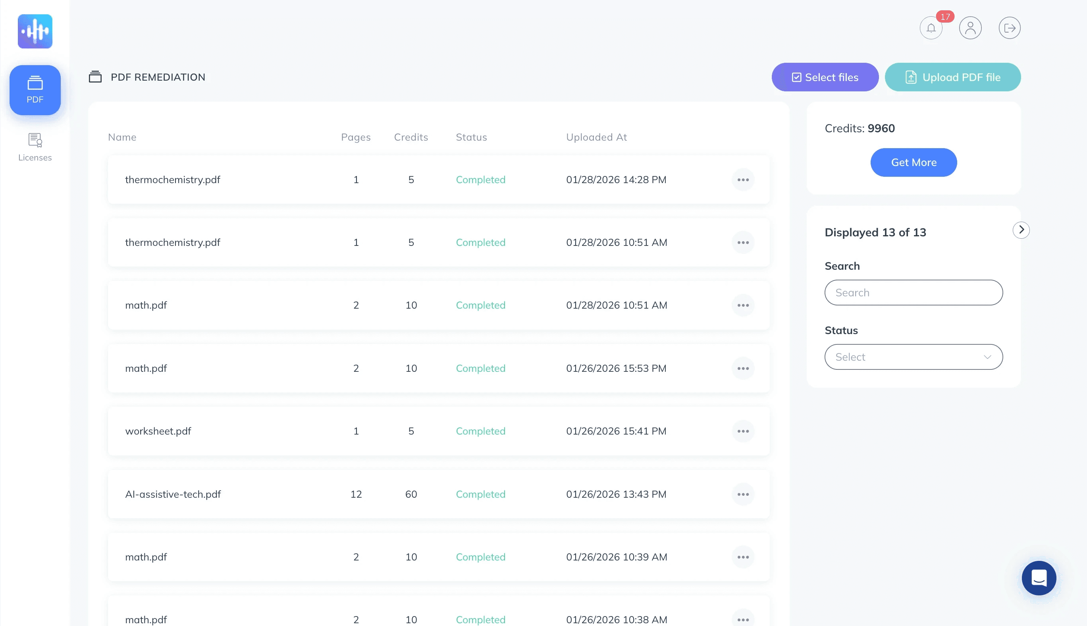Select the Name column header
1087x626 pixels.
tap(122, 137)
